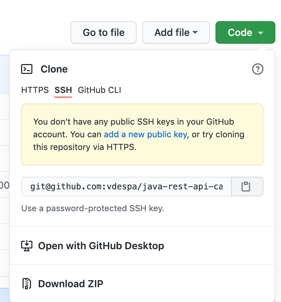Viewport: 281px width, 302px height.
Task: Click the 'Use a password-protected SSH key.' text
Action: click(x=93, y=208)
